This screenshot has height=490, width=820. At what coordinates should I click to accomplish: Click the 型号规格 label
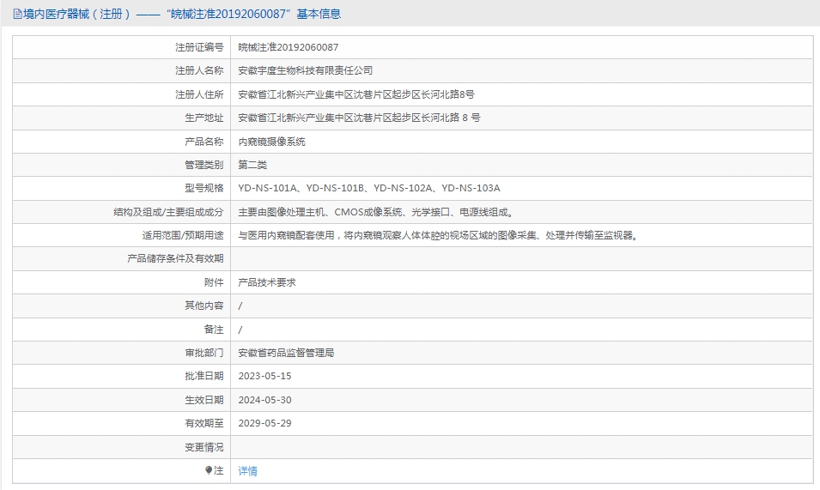tap(204, 188)
